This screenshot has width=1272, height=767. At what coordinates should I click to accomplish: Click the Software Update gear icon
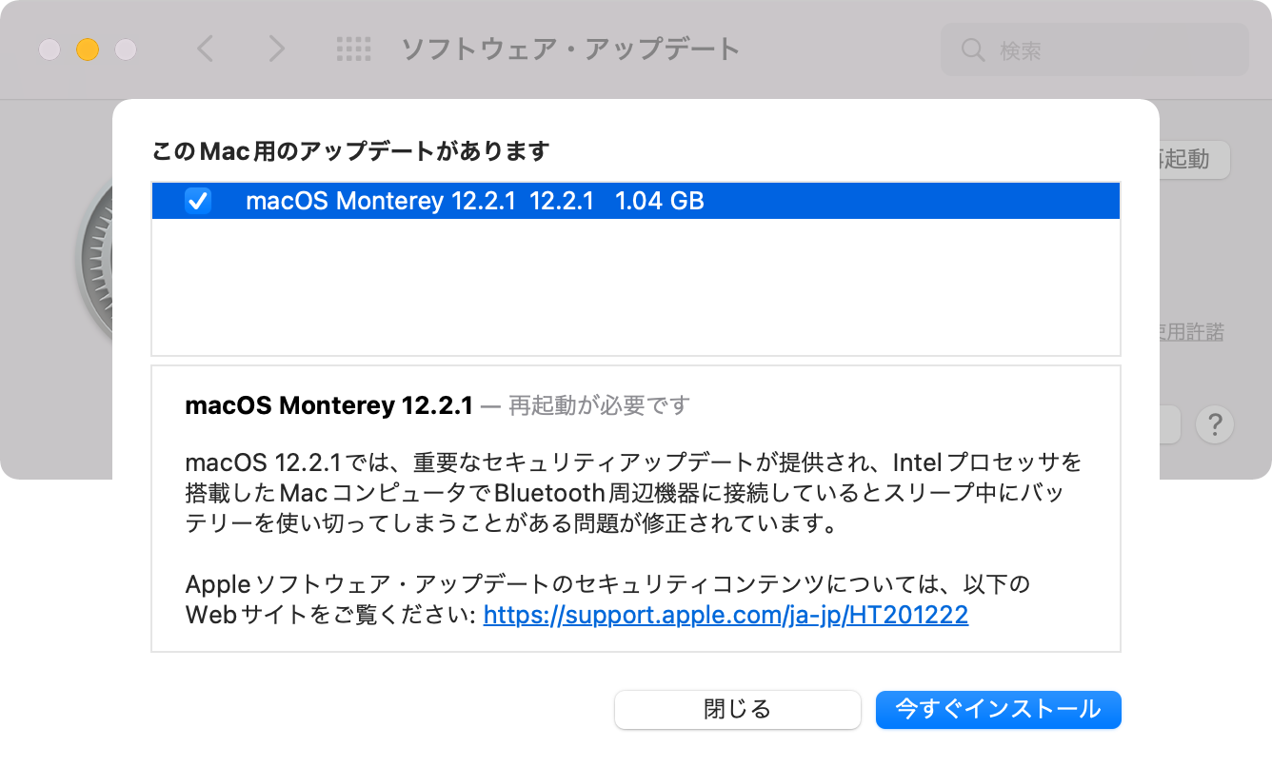[x=93, y=257]
